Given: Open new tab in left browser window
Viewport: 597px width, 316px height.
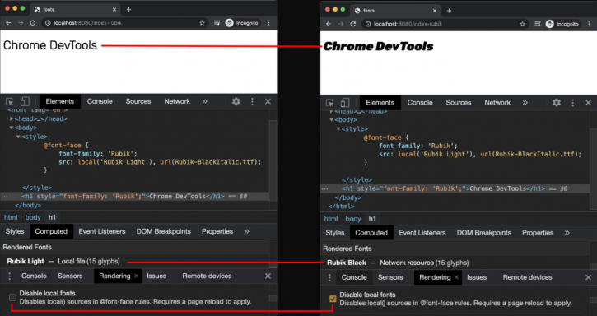Looking at the screenshot, I should coord(128,10).
